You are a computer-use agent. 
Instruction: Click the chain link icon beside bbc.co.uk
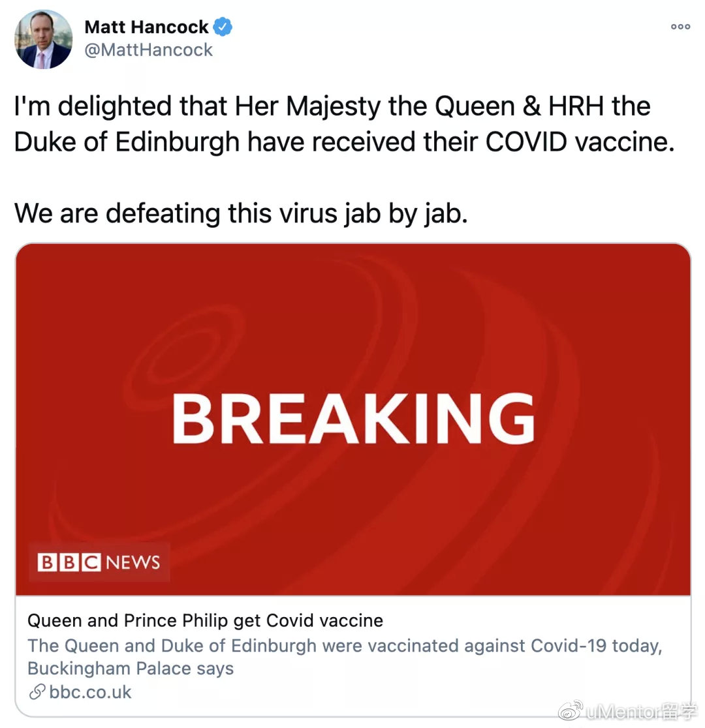(x=37, y=692)
